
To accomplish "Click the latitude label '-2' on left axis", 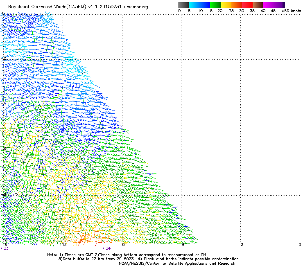I will tap(3, 59).
